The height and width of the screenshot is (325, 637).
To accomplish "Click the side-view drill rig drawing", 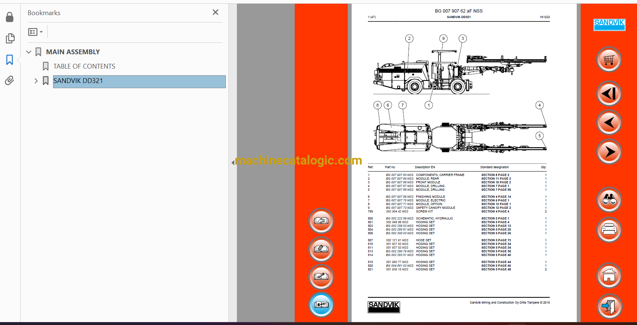I will tap(460, 72).
